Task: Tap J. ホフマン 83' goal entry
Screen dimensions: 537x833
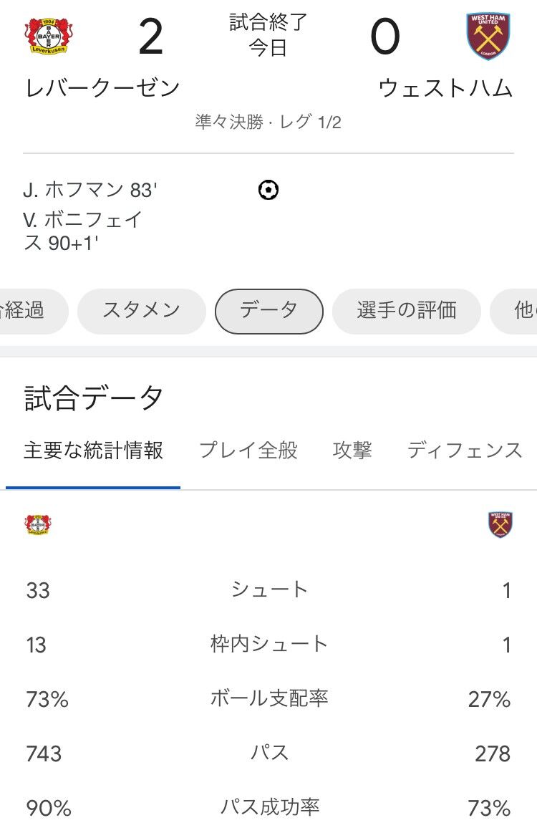Action: (90, 190)
